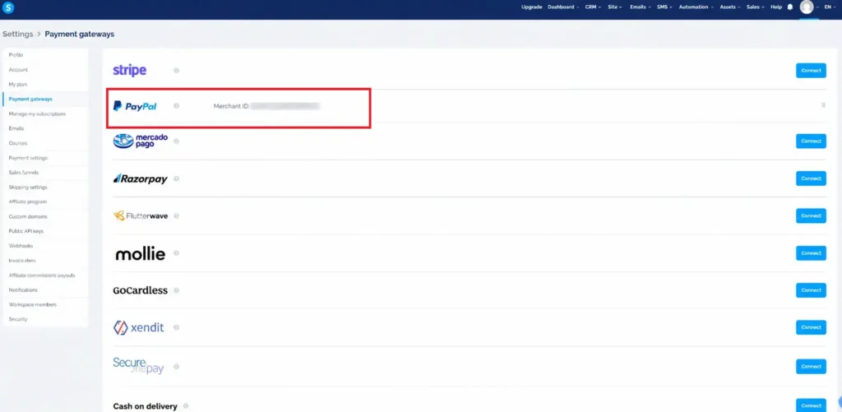
Task: Click the info icon next to SecureOnePay
Action: (176, 366)
